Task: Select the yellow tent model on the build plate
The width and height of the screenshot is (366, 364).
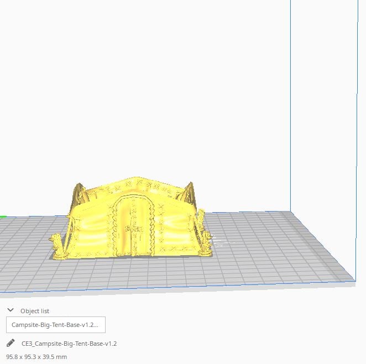Action: pos(130,219)
